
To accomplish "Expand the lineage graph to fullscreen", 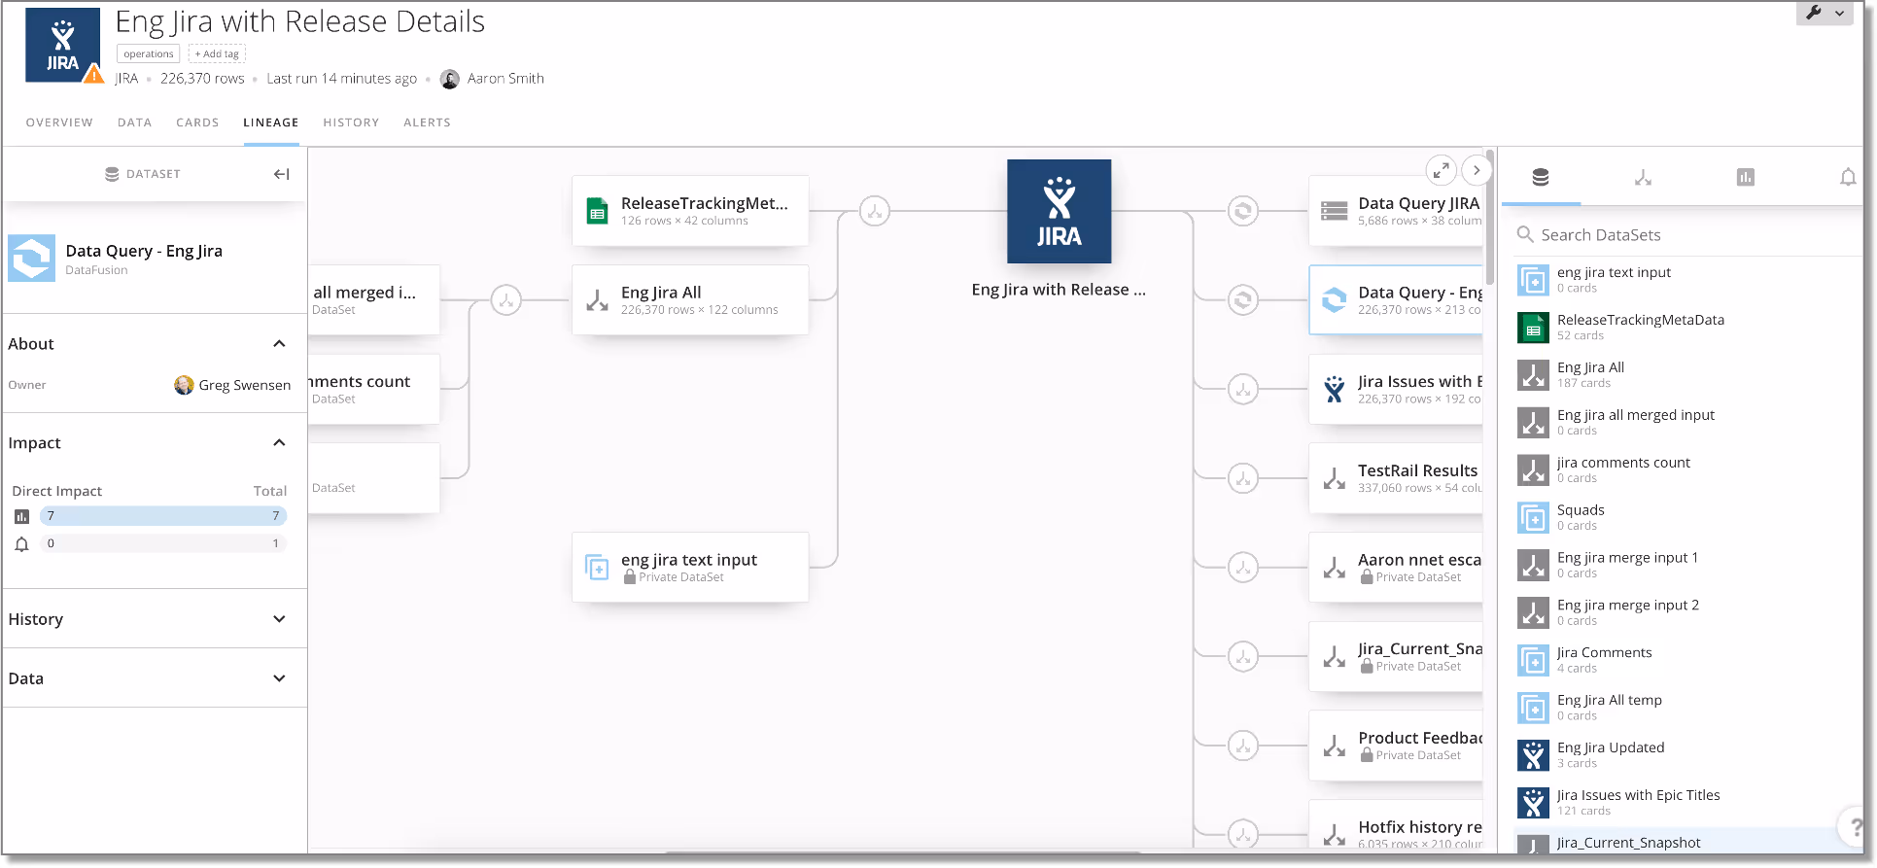I will point(1441,170).
